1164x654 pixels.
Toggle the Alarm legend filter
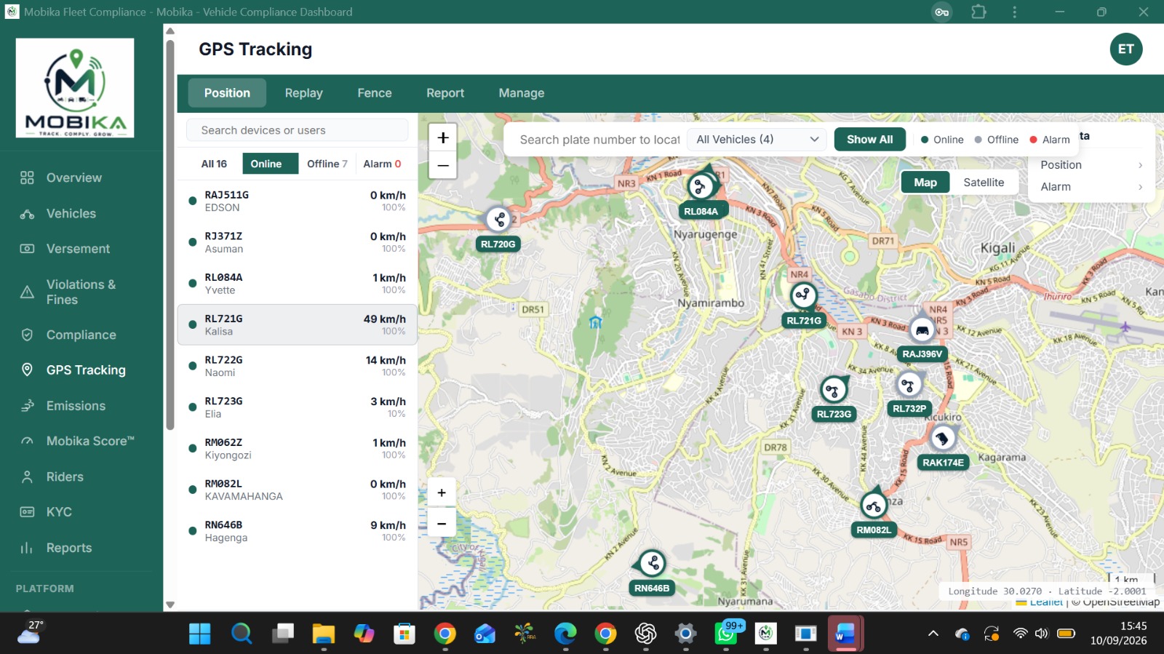(x=1050, y=140)
